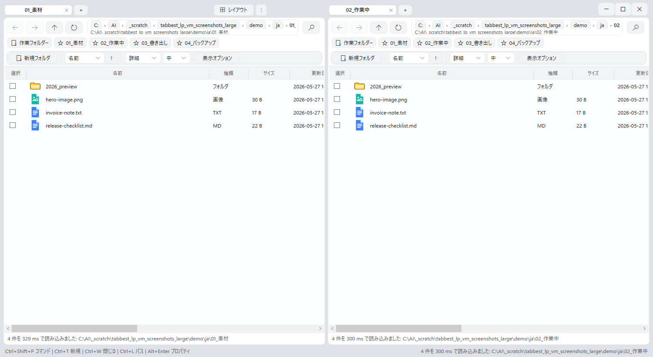Screen dimensions: 653x357
Task: Click the left pane horizontal scrollbar thumb
Action: click(x=74, y=328)
